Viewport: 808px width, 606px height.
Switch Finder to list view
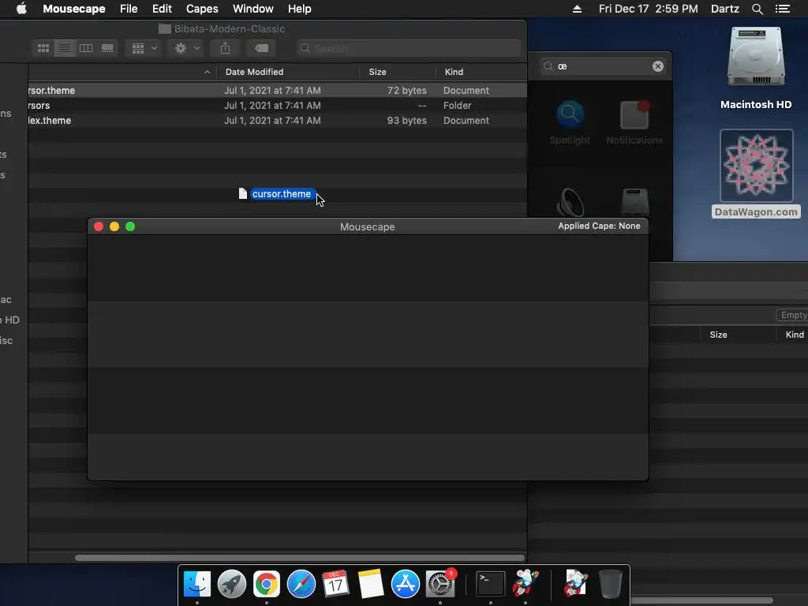(x=65, y=48)
